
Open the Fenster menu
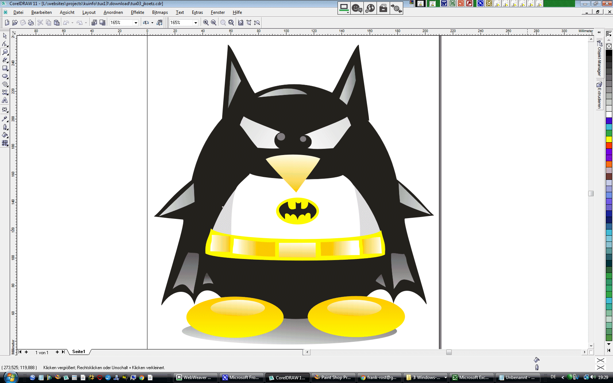coord(218,12)
